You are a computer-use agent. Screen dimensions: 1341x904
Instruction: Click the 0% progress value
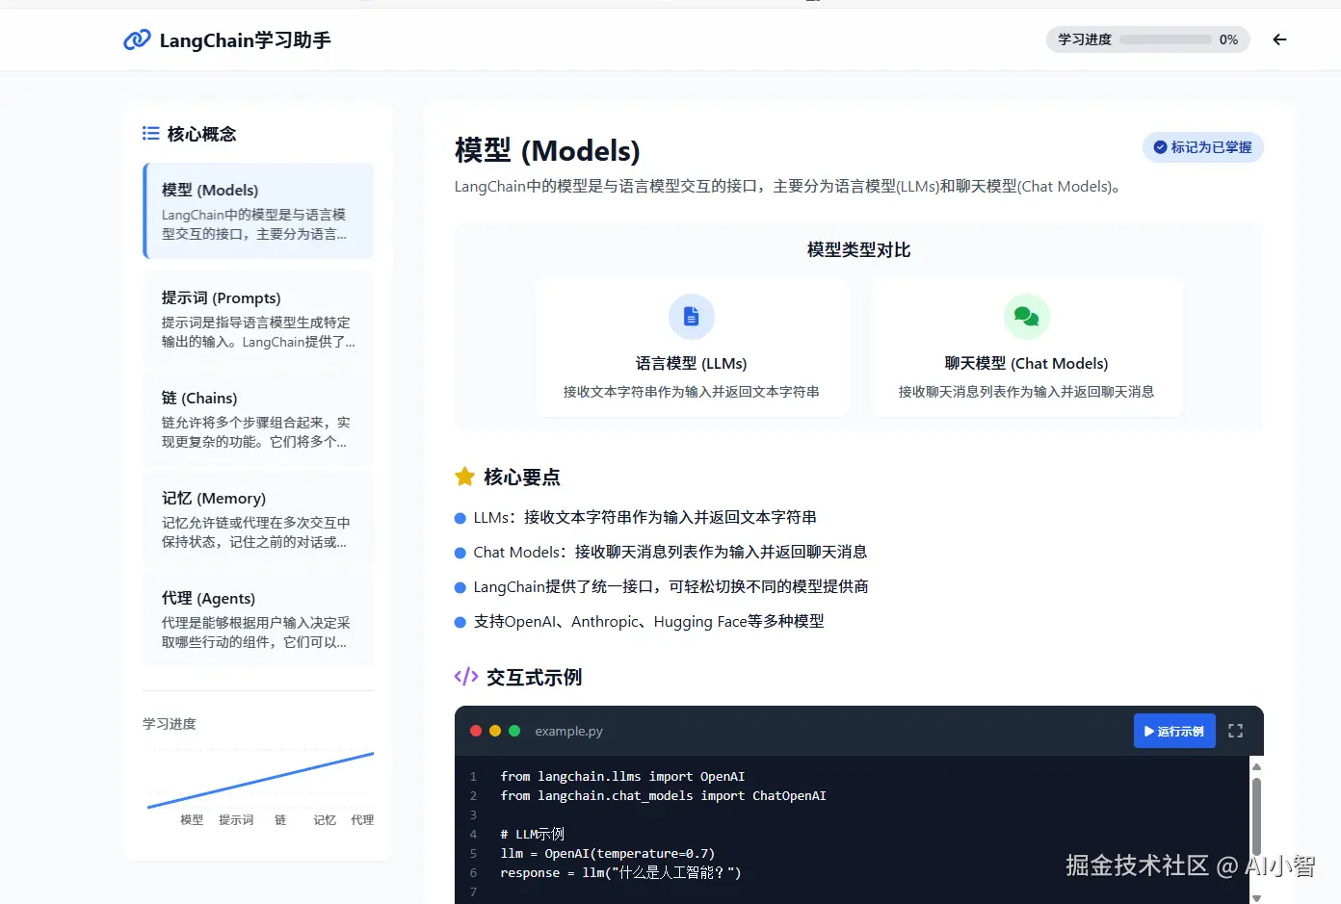point(1228,39)
